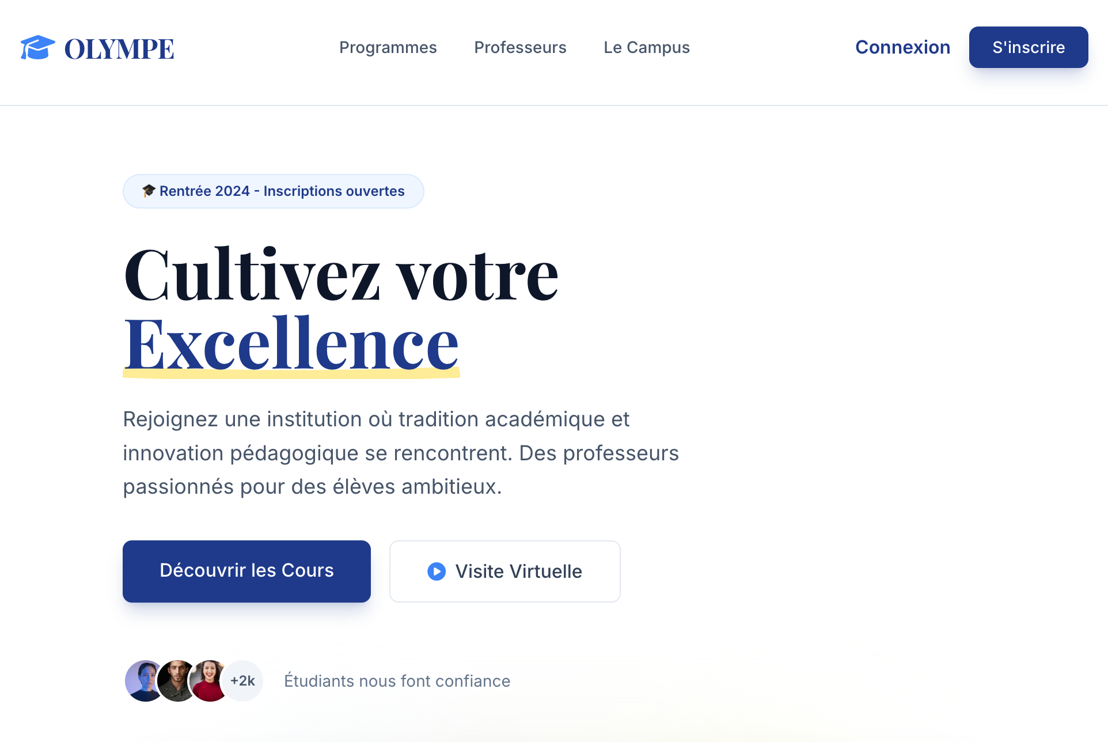The width and height of the screenshot is (1108, 742).
Task: Click the red-shirt student avatar
Action: pos(210,680)
